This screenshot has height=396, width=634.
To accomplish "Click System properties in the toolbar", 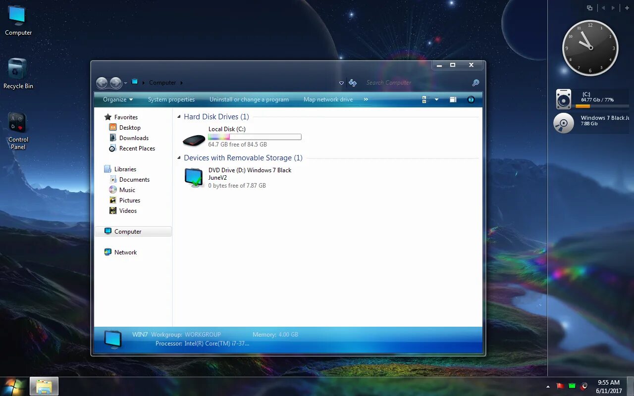I will [171, 99].
